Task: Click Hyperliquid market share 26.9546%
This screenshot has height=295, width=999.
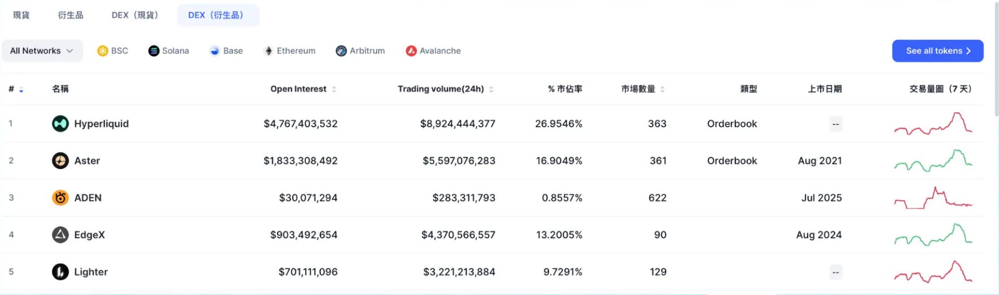Action: coord(559,124)
